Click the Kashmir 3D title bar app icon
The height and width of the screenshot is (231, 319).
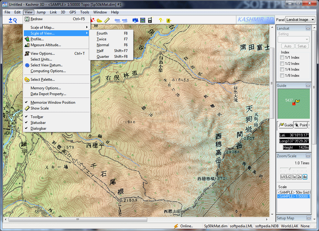coord(5,4)
